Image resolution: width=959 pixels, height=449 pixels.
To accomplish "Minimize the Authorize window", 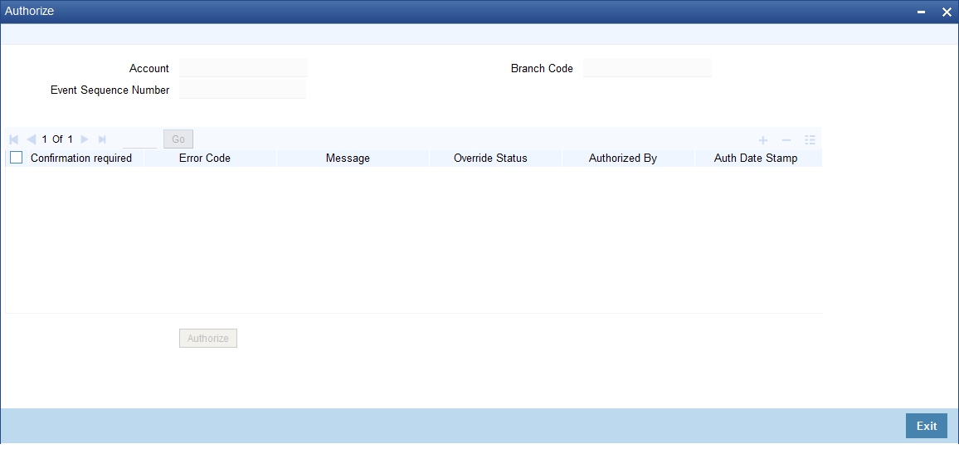I will click(921, 12).
